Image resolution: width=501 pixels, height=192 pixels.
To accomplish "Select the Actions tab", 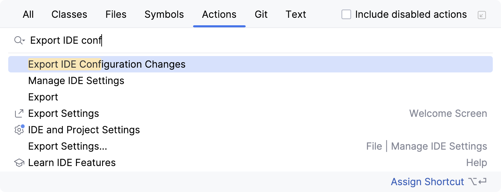I will (219, 15).
